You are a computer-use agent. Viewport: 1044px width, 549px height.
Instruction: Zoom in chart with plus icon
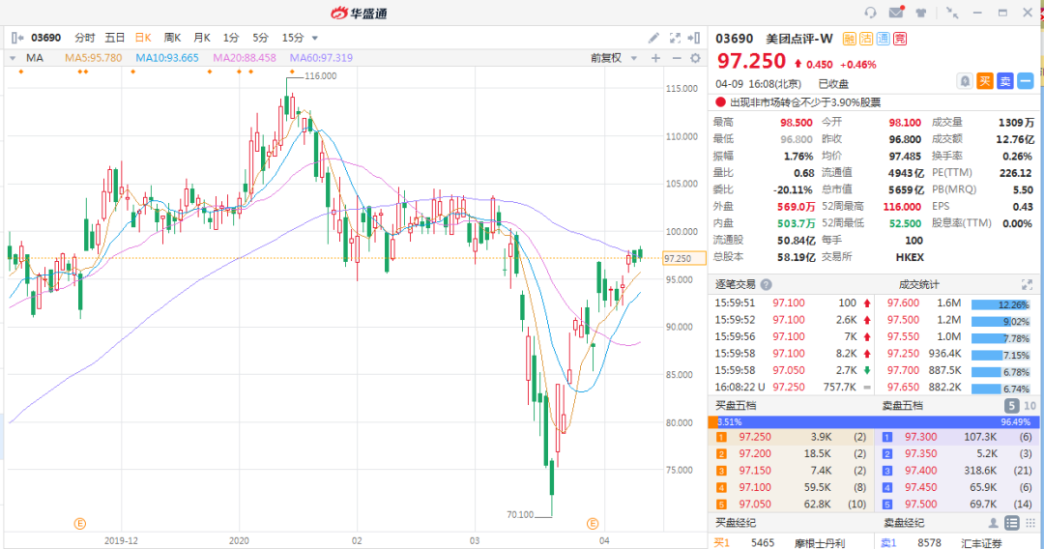655,58
